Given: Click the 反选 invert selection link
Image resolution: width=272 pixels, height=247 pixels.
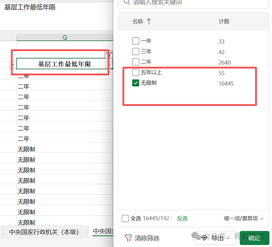Looking at the screenshot, I should (182, 218).
